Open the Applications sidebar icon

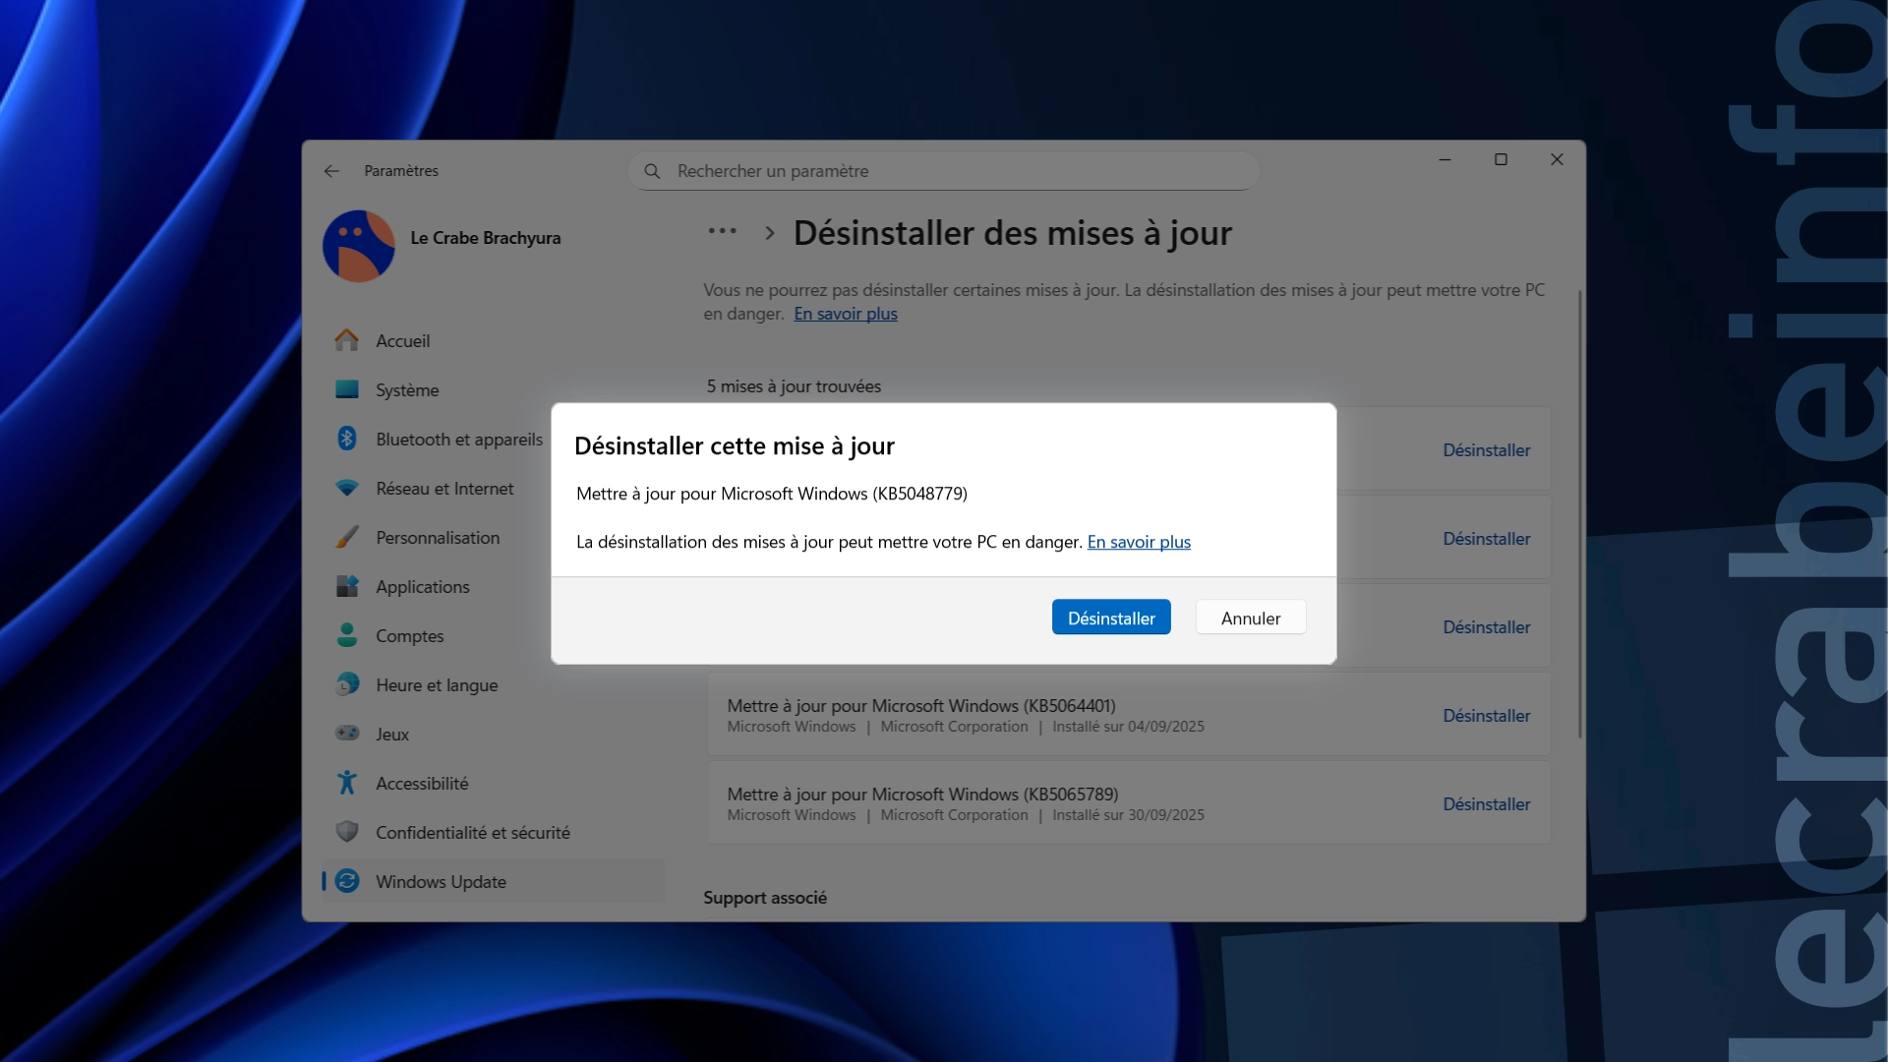346,586
